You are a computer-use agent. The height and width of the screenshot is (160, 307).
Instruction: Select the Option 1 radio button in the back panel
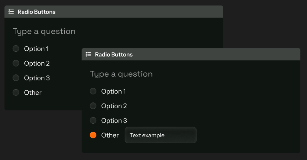pos(16,48)
